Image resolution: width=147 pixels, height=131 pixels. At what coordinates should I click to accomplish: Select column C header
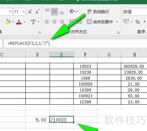(x=13, y=54)
